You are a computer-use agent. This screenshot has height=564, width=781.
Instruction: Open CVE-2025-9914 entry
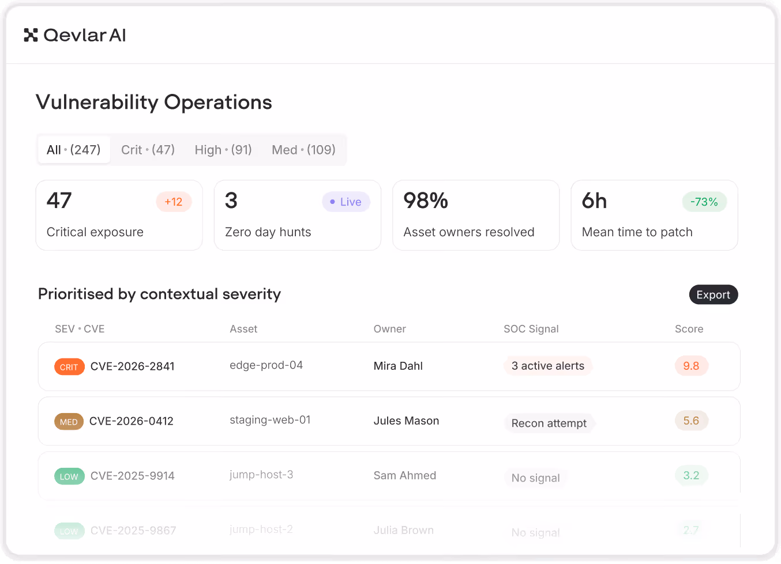[x=133, y=476]
